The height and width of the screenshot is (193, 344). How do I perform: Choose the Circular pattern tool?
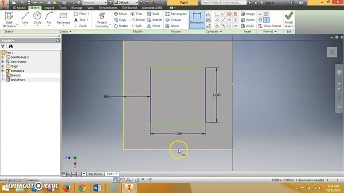173,20
